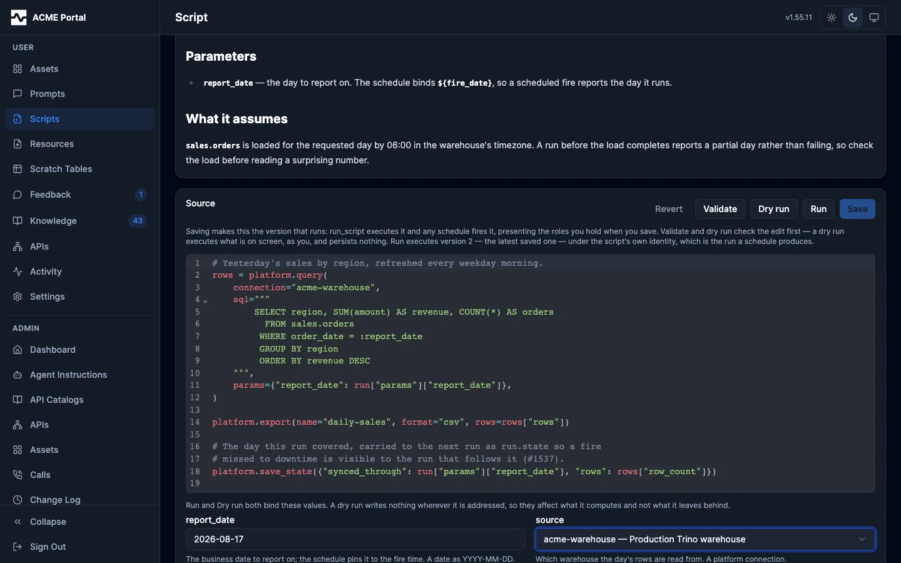The width and height of the screenshot is (901, 563).
Task: Click the Sign Out arrow icon
Action: 18,547
